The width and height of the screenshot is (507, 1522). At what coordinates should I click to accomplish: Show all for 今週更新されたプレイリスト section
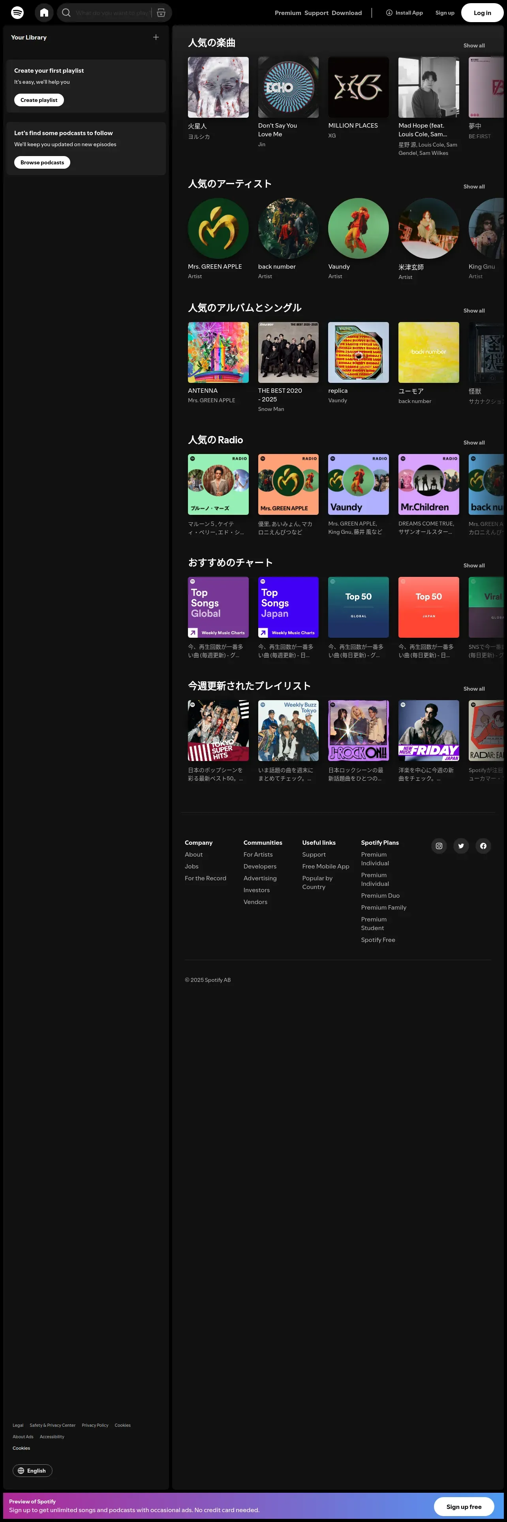pyautogui.click(x=474, y=689)
